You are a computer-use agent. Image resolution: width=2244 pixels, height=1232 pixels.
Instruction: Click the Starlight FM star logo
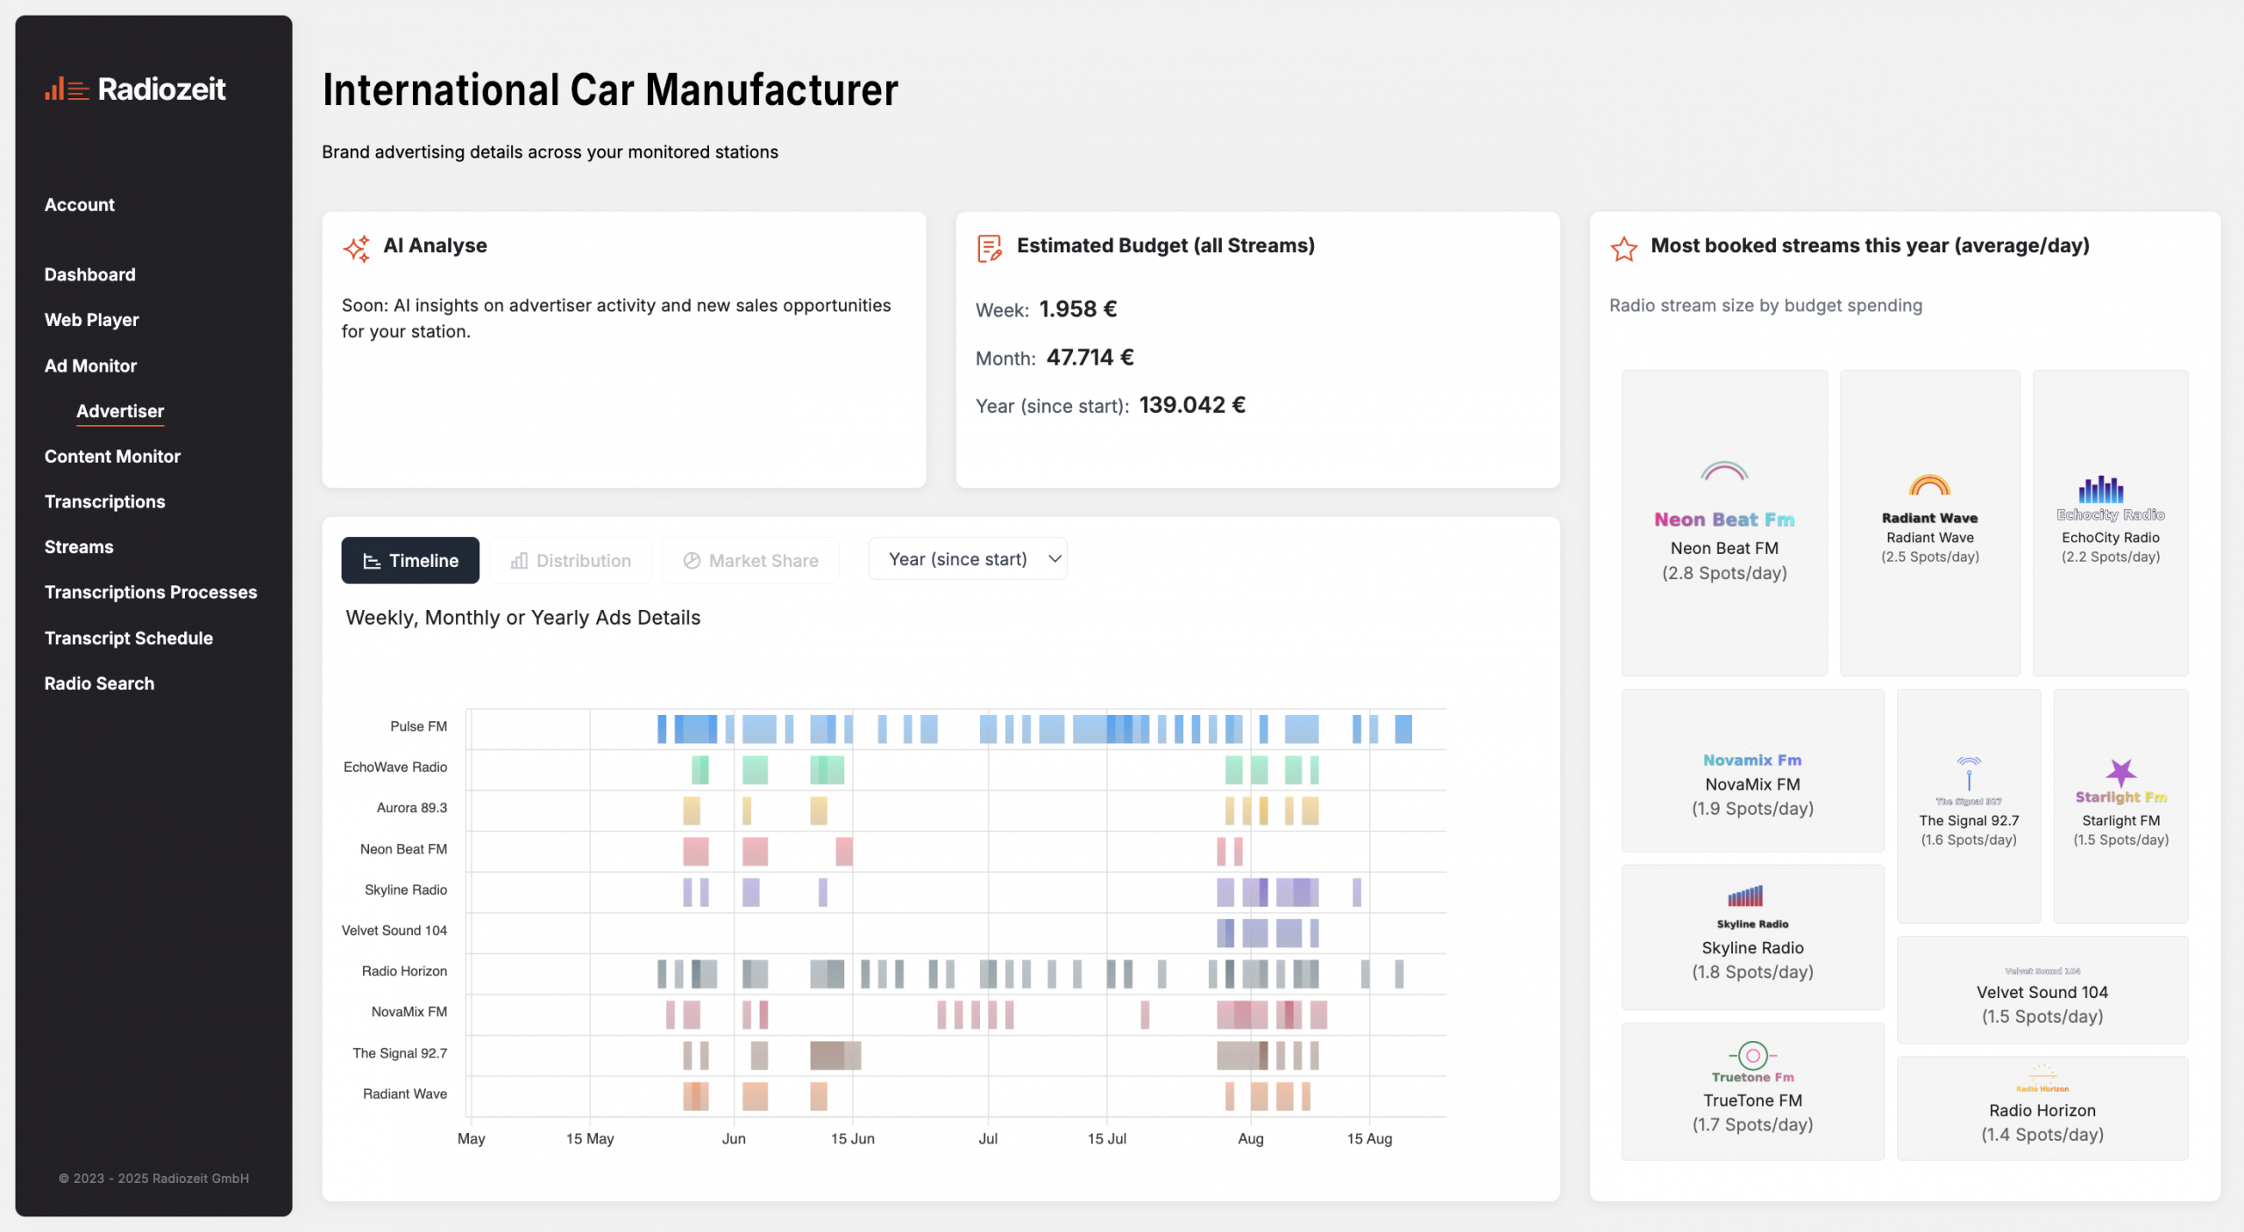click(x=2120, y=773)
